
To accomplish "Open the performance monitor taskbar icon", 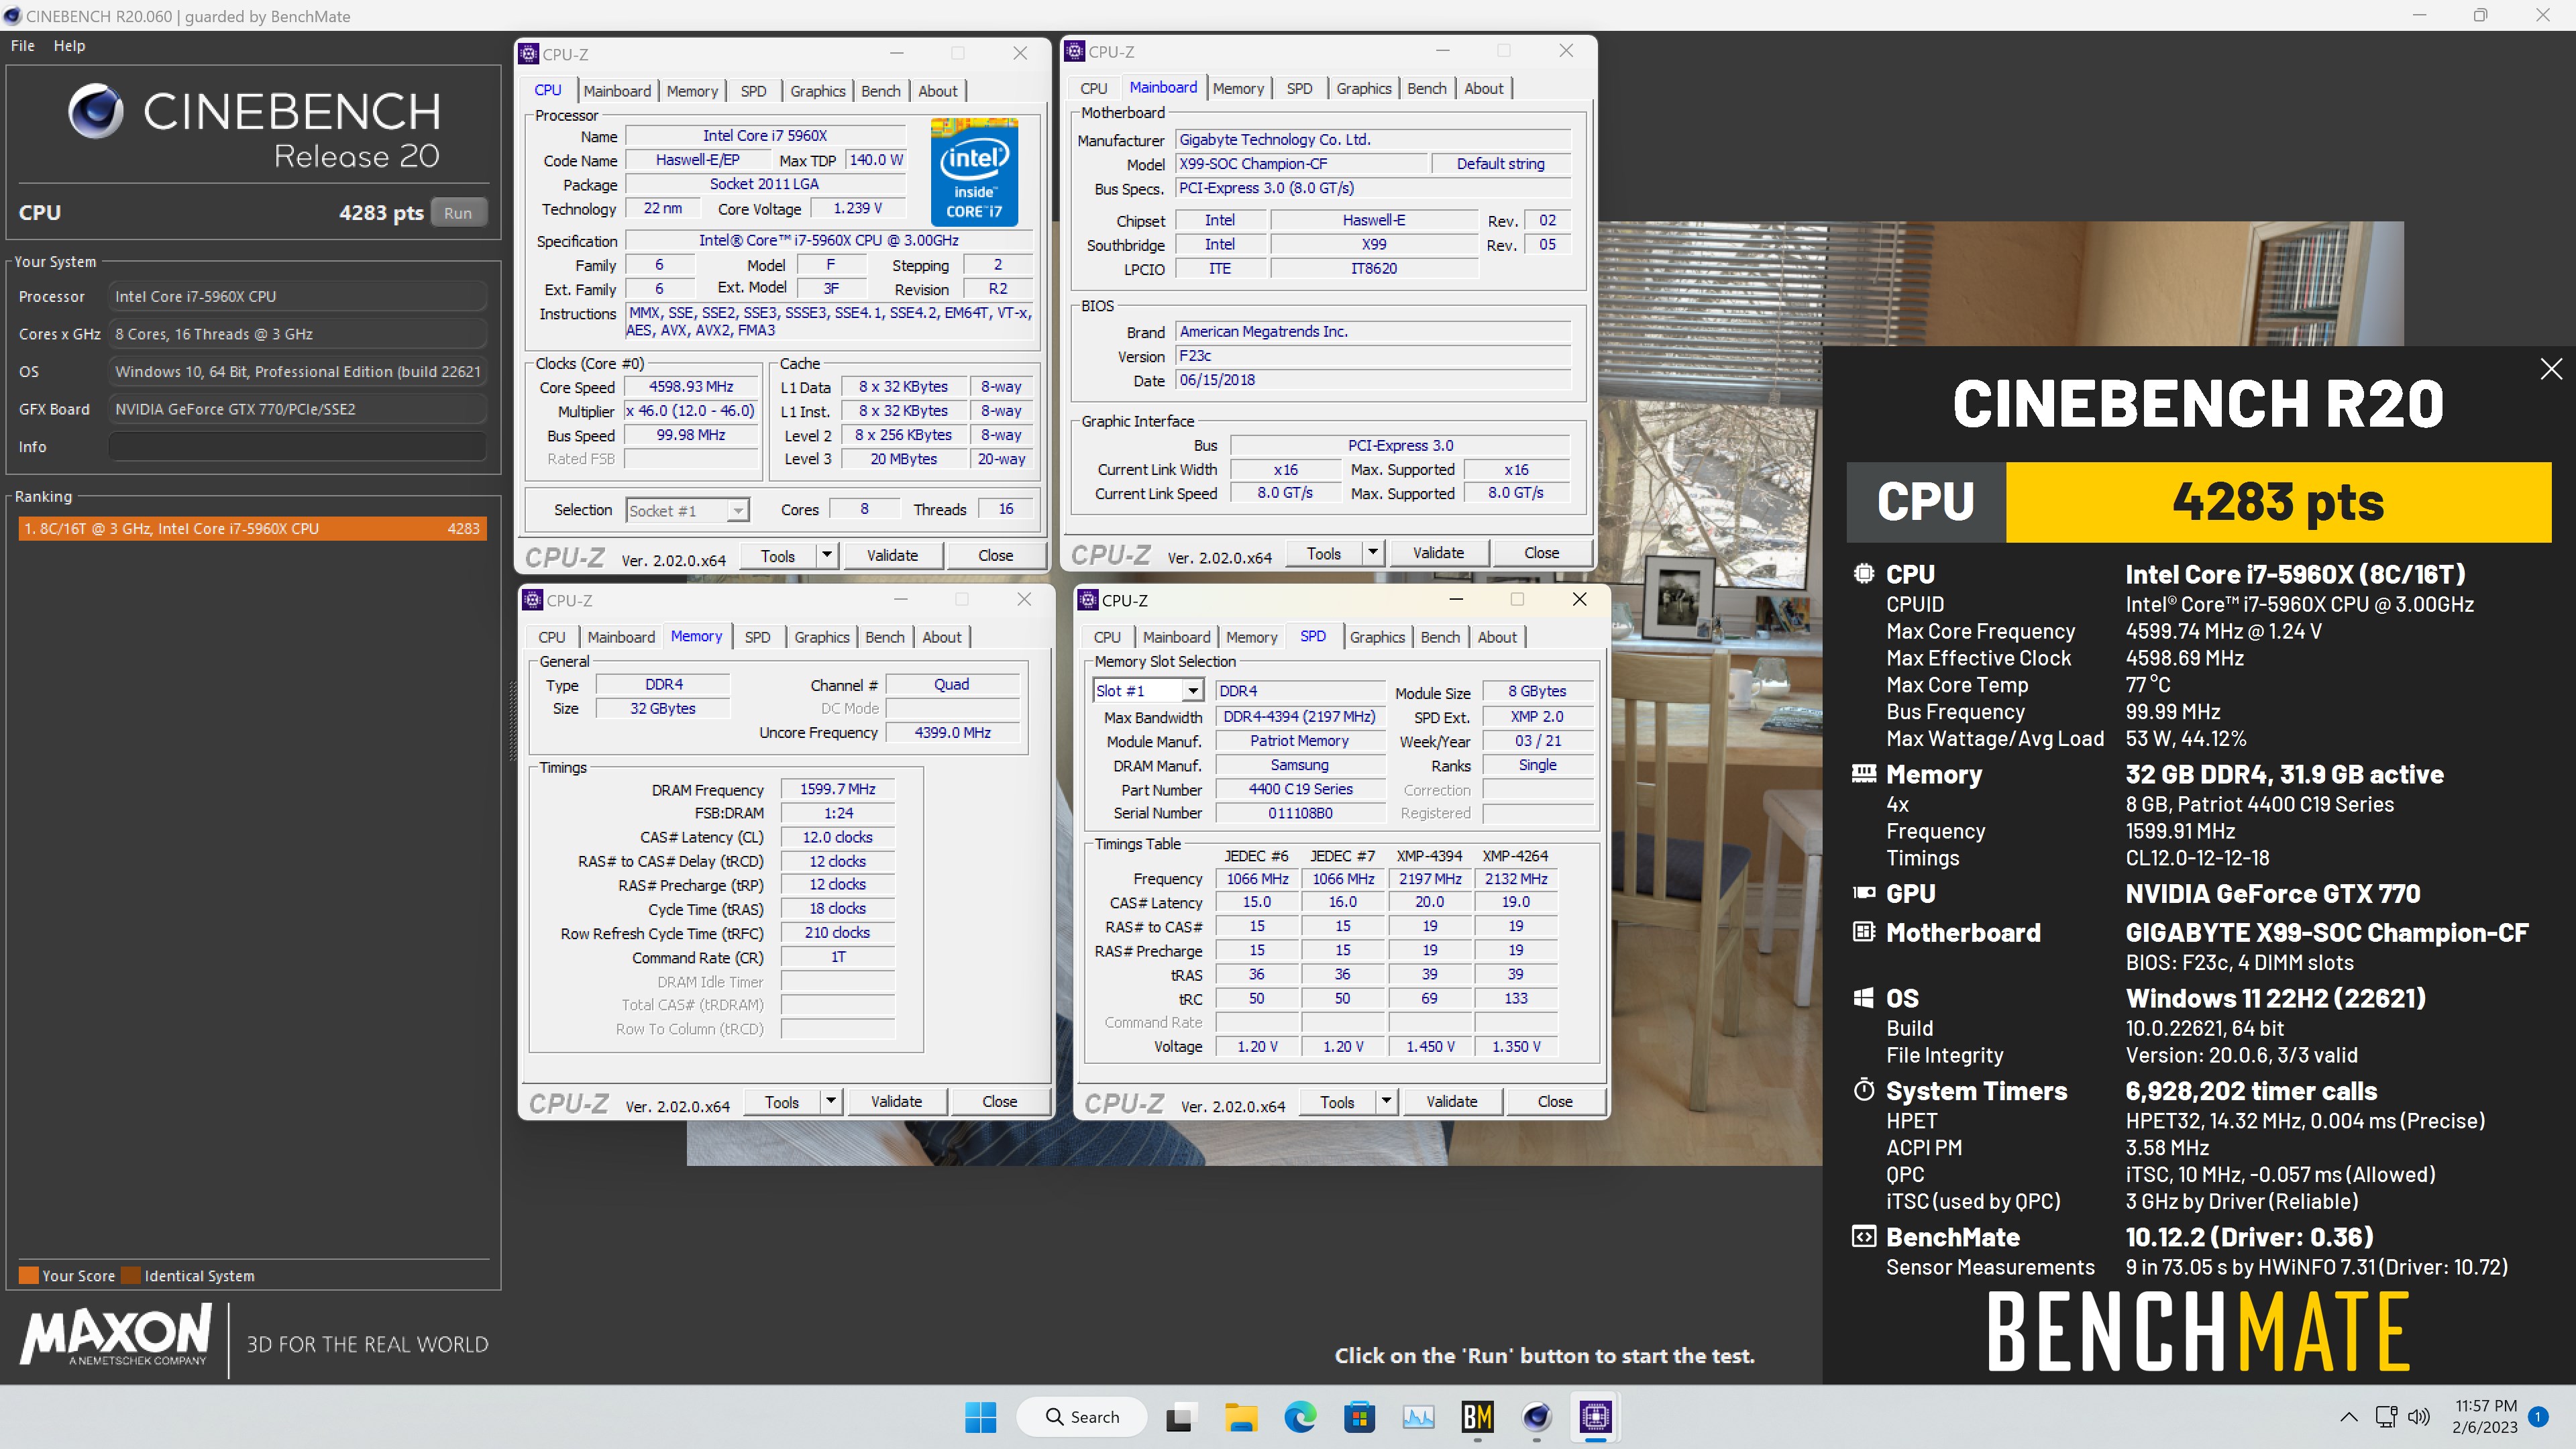I will tap(1418, 1416).
